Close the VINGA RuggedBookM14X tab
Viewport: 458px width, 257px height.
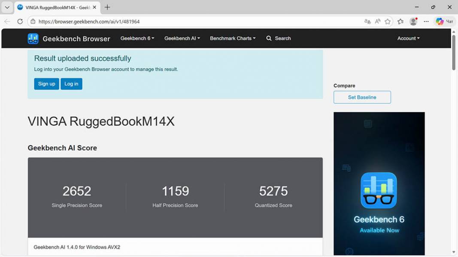pyautogui.click(x=94, y=7)
